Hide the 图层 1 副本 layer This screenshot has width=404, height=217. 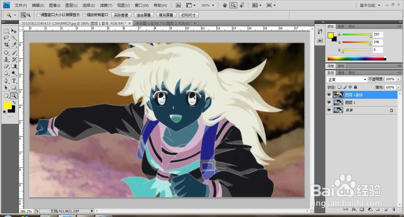pos(329,95)
